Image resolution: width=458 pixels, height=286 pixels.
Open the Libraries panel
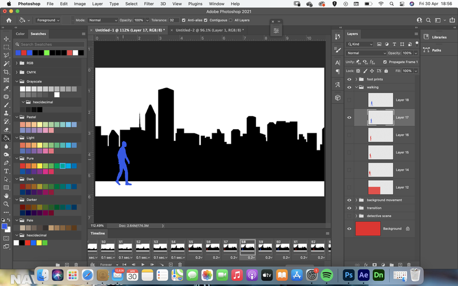pos(436,37)
